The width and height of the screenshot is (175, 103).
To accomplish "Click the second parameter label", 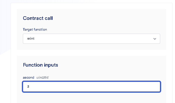I will (x=28, y=77).
